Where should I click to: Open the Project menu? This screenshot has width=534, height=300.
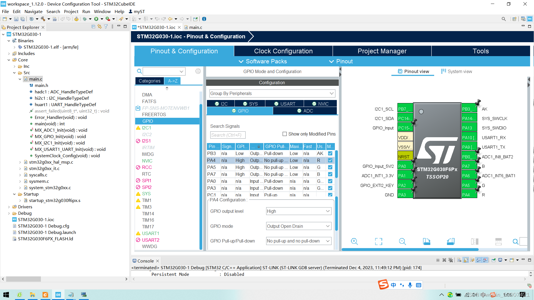[x=71, y=11]
